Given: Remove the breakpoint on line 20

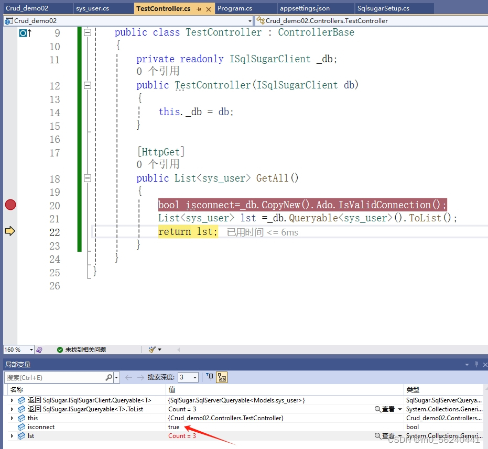Looking at the screenshot, I should pyautogui.click(x=10, y=205).
